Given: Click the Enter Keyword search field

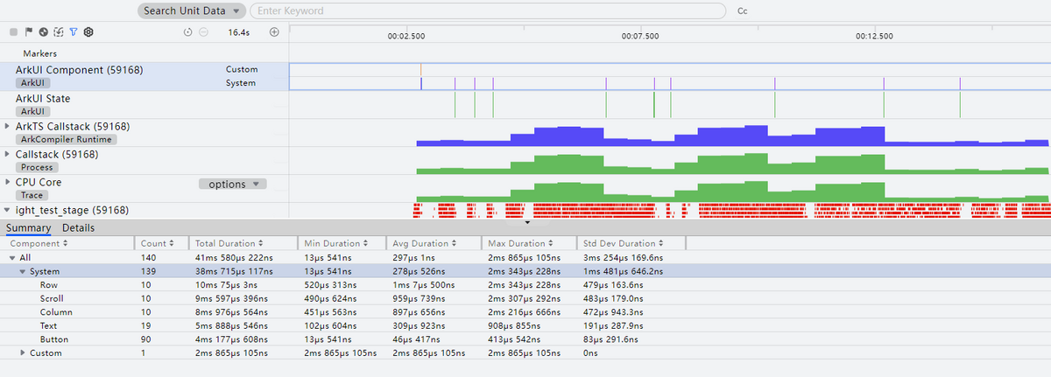Looking at the screenshot, I should click(x=487, y=11).
